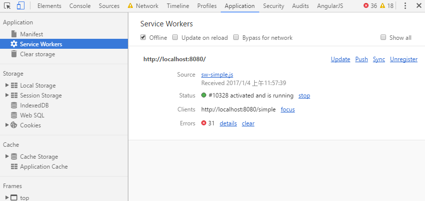Click the Cache Storage database icon
The height and width of the screenshot is (201, 425).
(x=14, y=156)
